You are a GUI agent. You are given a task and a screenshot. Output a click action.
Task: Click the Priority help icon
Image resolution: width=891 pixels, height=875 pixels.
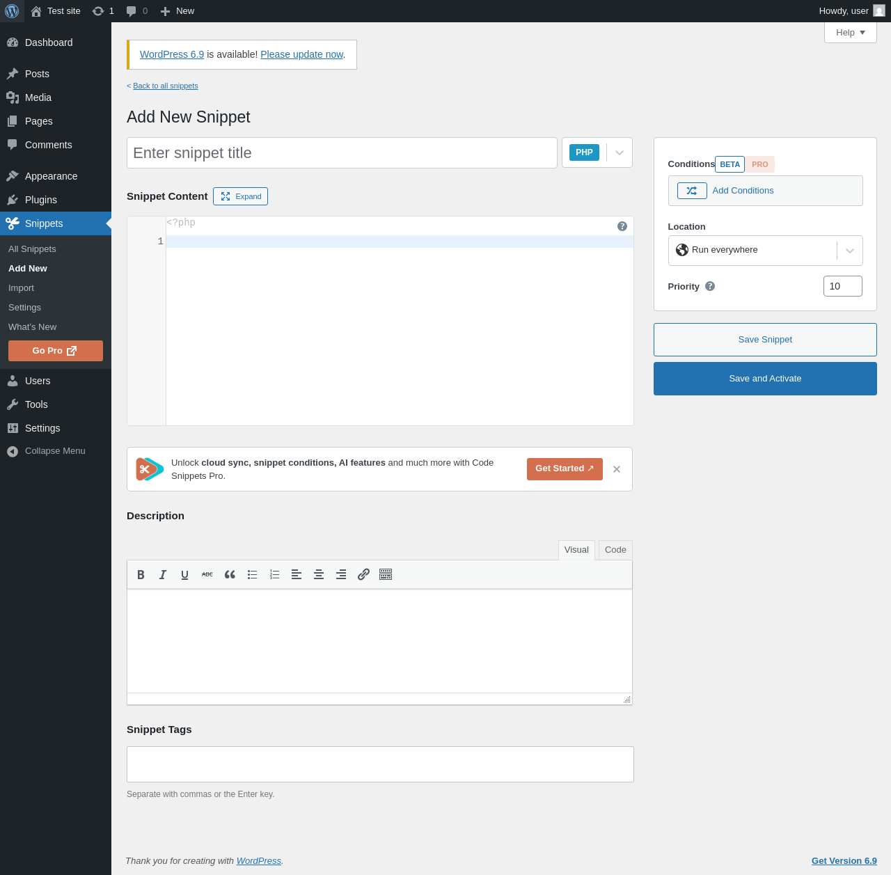coord(710,286)
